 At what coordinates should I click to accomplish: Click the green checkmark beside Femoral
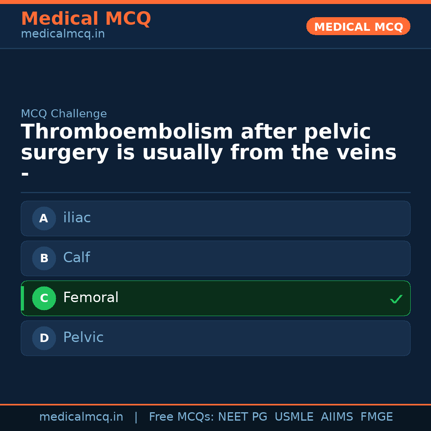click(x=396, y=299)
